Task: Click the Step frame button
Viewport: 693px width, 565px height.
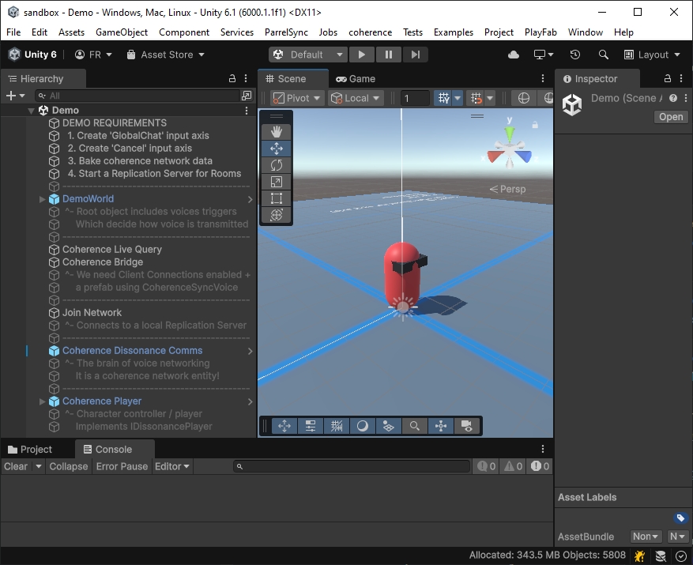Action: 415,55
